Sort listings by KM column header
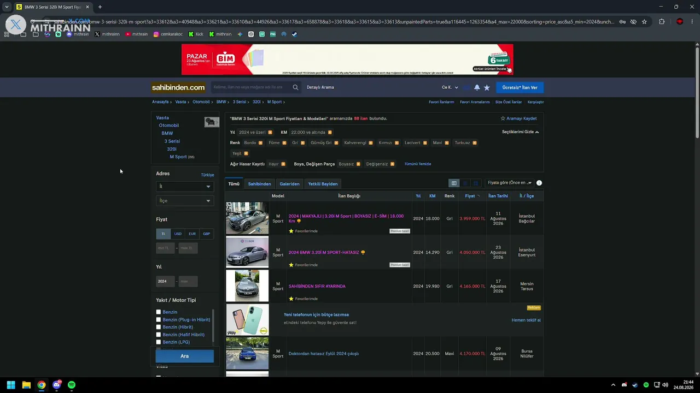The width and height of the screenshot is (700, 393). pyautogui.click(x=432, y=196)
